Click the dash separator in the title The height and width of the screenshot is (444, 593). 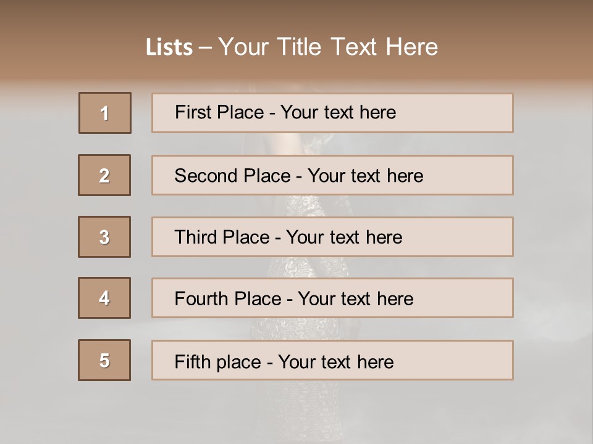click(205, 48)
